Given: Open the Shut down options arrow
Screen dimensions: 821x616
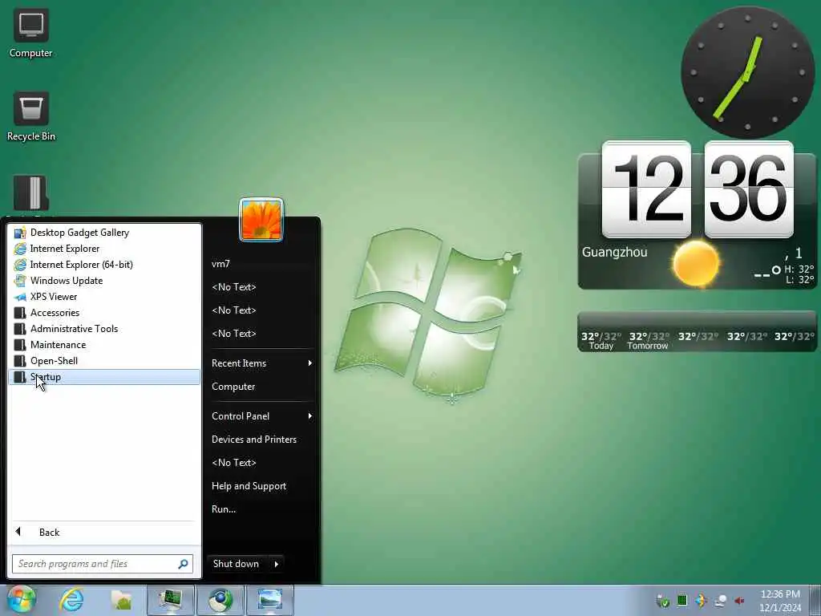Looking at the screenshot, I should pos(277,564).
